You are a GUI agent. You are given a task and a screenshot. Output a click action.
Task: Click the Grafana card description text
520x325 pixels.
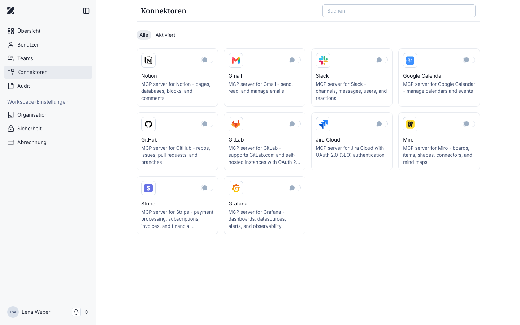(x=257, y=219)
